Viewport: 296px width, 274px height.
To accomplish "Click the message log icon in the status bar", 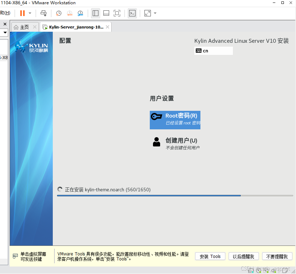I will (x=285, y=270).
